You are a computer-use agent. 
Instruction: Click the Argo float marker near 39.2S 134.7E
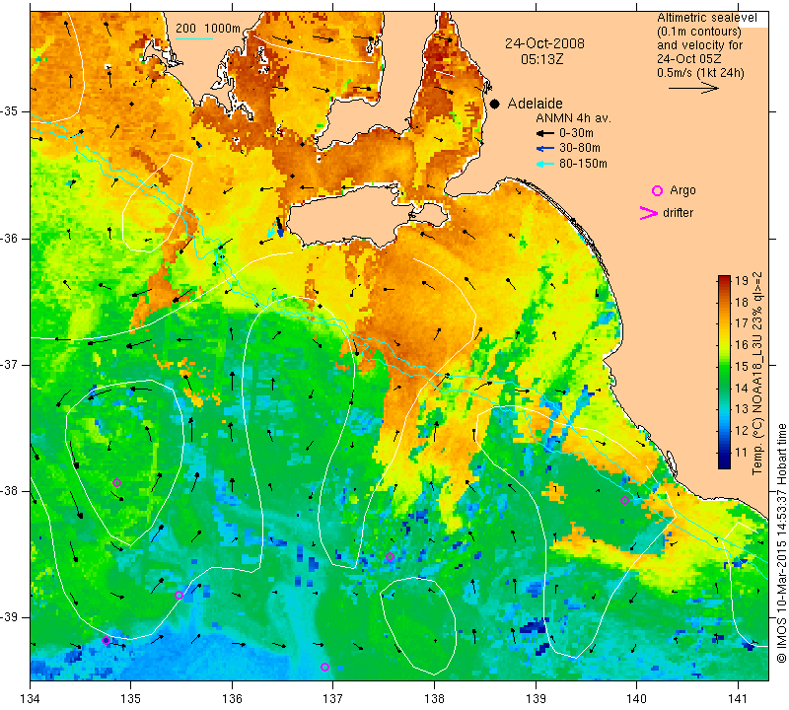tap(106, 640)
